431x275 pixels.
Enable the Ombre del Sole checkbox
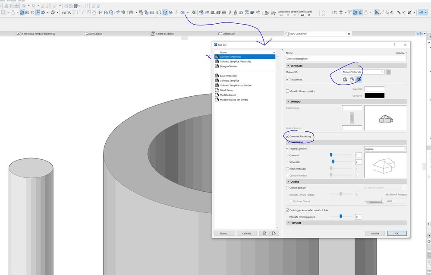click(x=288, y=187)
